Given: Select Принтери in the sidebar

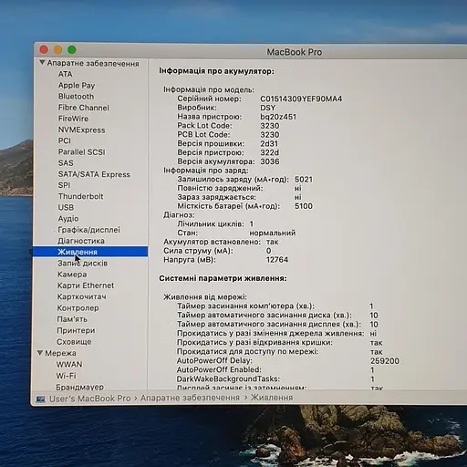Looking at the screenshot, I should pos(76,330).
